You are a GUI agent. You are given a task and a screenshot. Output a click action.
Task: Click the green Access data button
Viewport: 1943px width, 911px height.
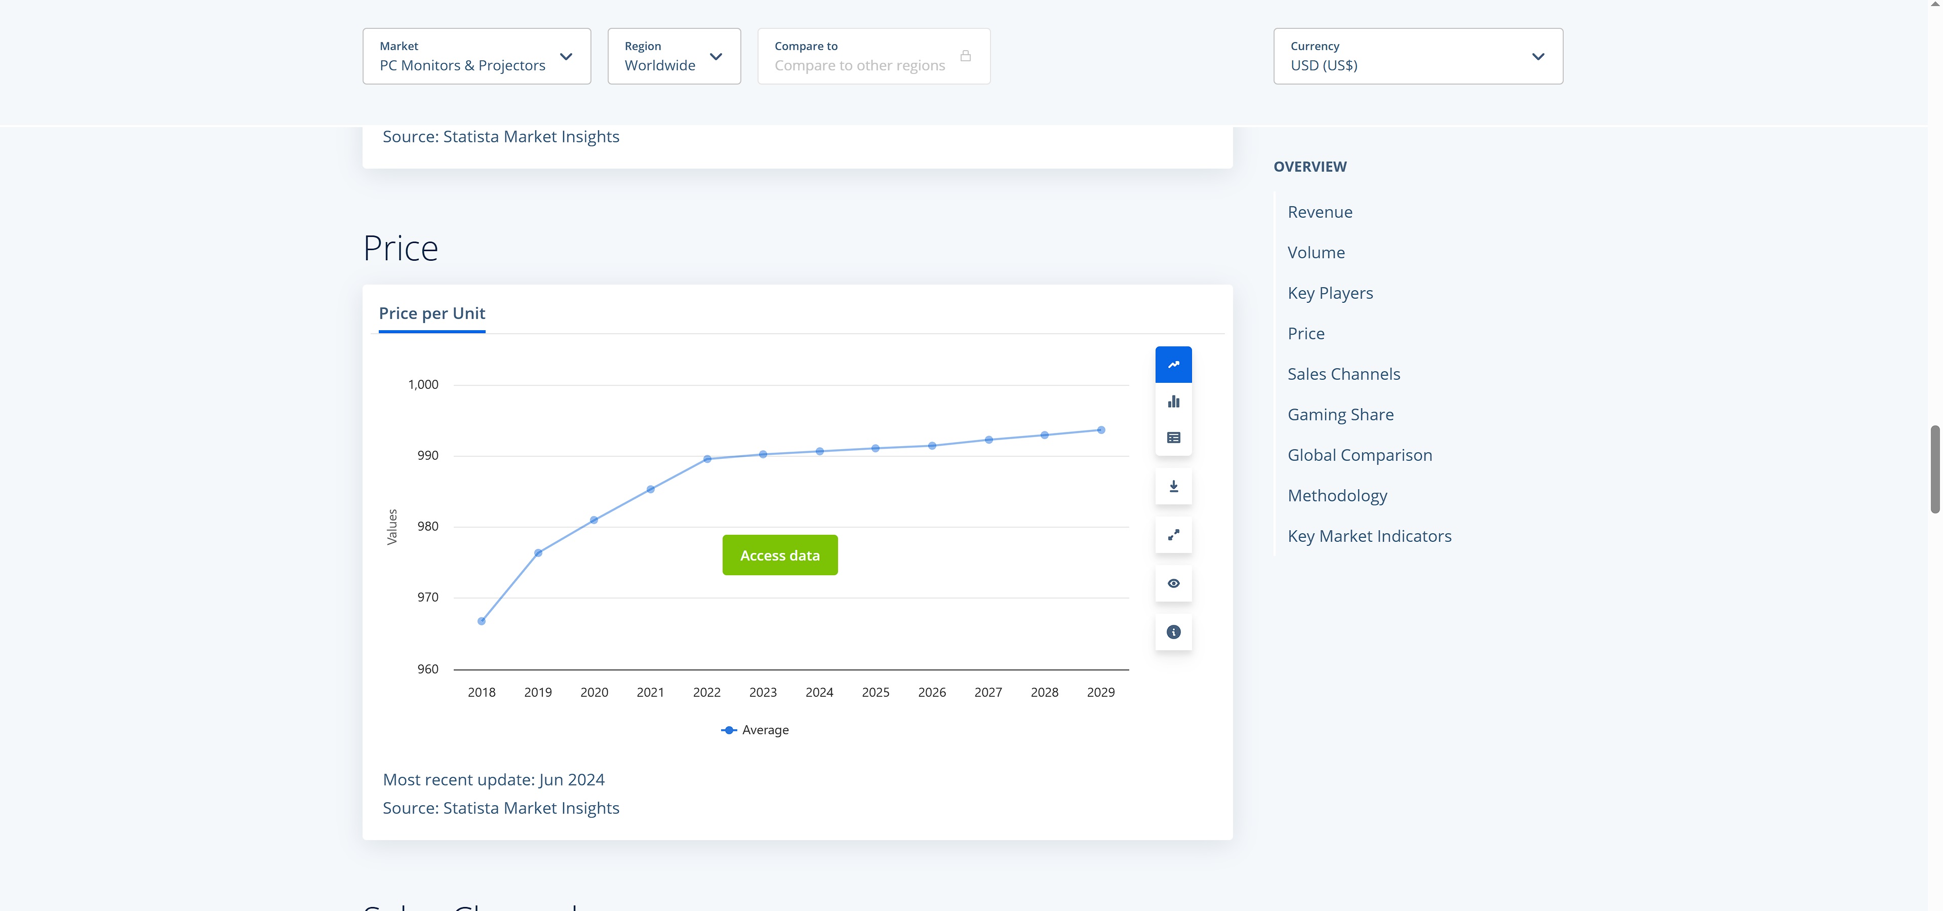point(779,555)
